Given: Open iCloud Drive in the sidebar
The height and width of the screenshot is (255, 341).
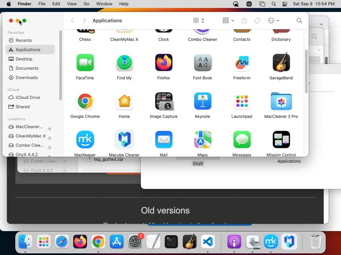Looking at the screenshot, I should (x=30, y=98).
